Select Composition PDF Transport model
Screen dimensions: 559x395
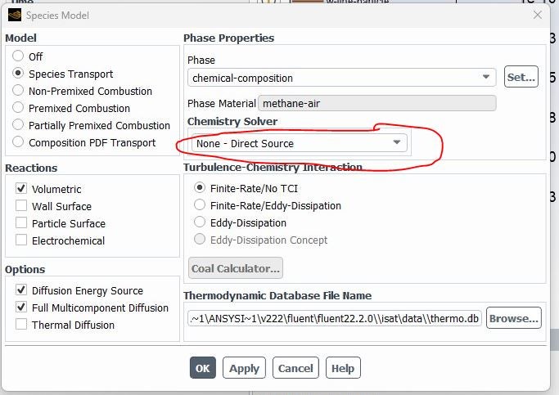coord(18,142)
